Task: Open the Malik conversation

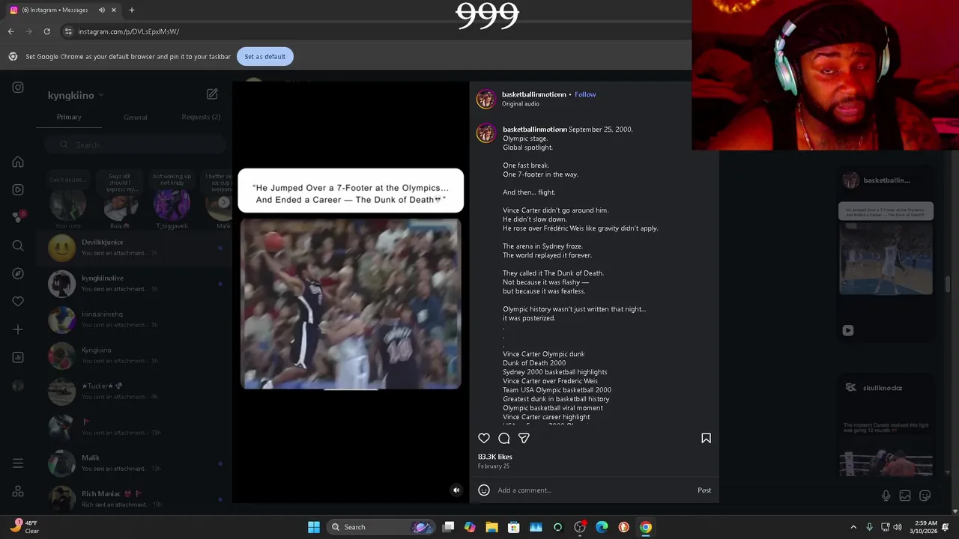Action: click(135, 463)
